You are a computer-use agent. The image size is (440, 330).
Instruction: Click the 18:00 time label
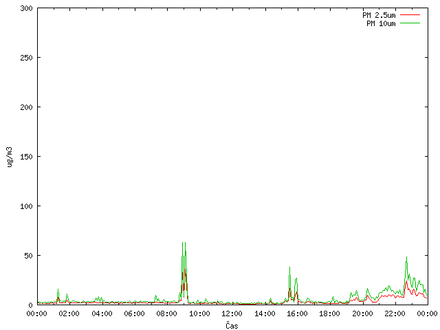point(329,313)
